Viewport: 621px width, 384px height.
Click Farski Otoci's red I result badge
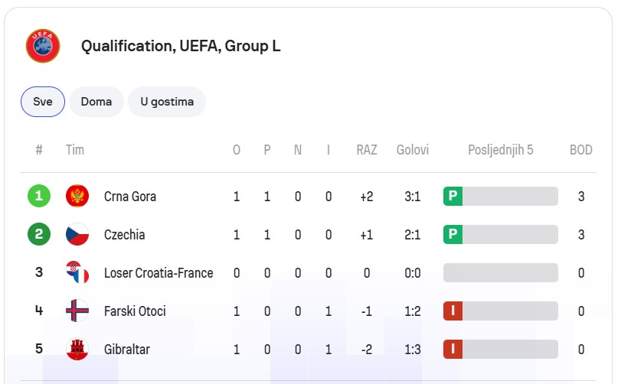point(453,311)
